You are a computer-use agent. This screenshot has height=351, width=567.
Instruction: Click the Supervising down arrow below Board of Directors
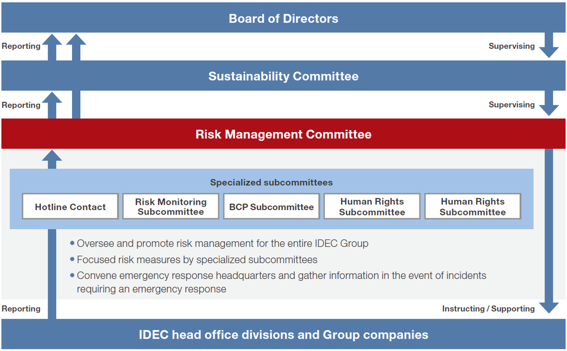[x=549, y=47]
